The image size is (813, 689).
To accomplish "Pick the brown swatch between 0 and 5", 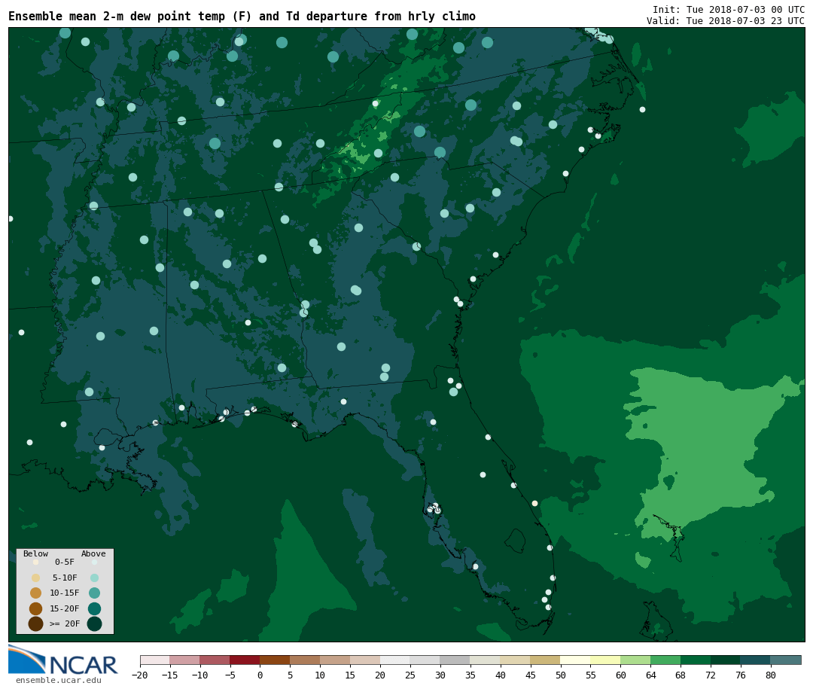I will point(275,660).
